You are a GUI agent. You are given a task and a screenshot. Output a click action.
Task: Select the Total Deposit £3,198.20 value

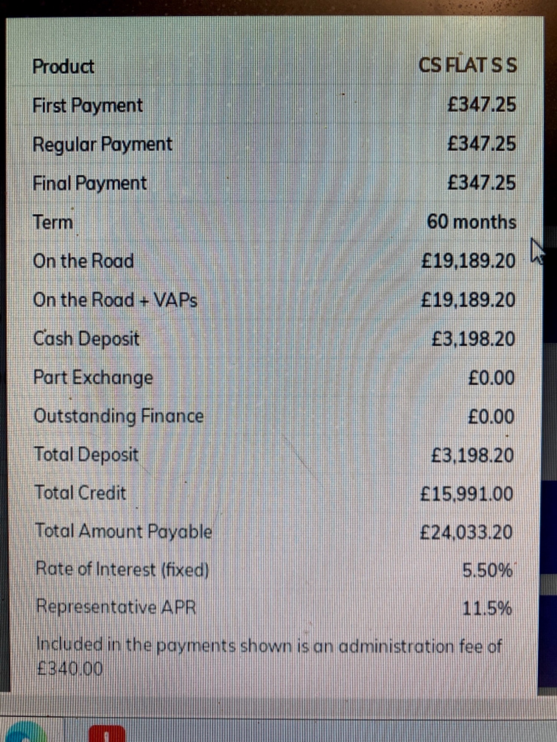(472, 455)
